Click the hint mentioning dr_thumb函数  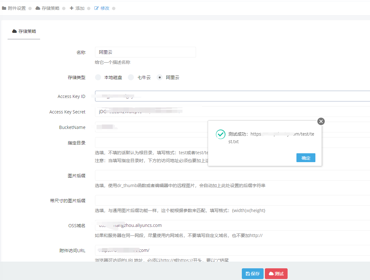180,186
